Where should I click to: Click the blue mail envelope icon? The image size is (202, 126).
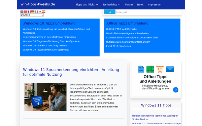tap(170, 69)
